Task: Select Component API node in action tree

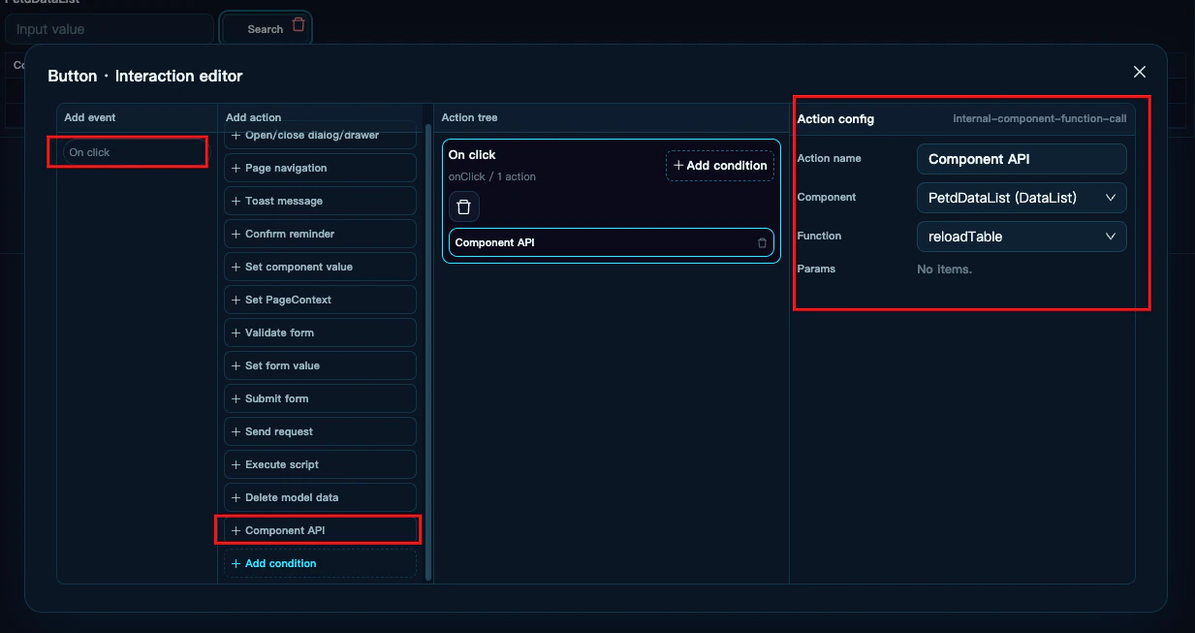Action: pyautogui.click(x=611, y=243)
